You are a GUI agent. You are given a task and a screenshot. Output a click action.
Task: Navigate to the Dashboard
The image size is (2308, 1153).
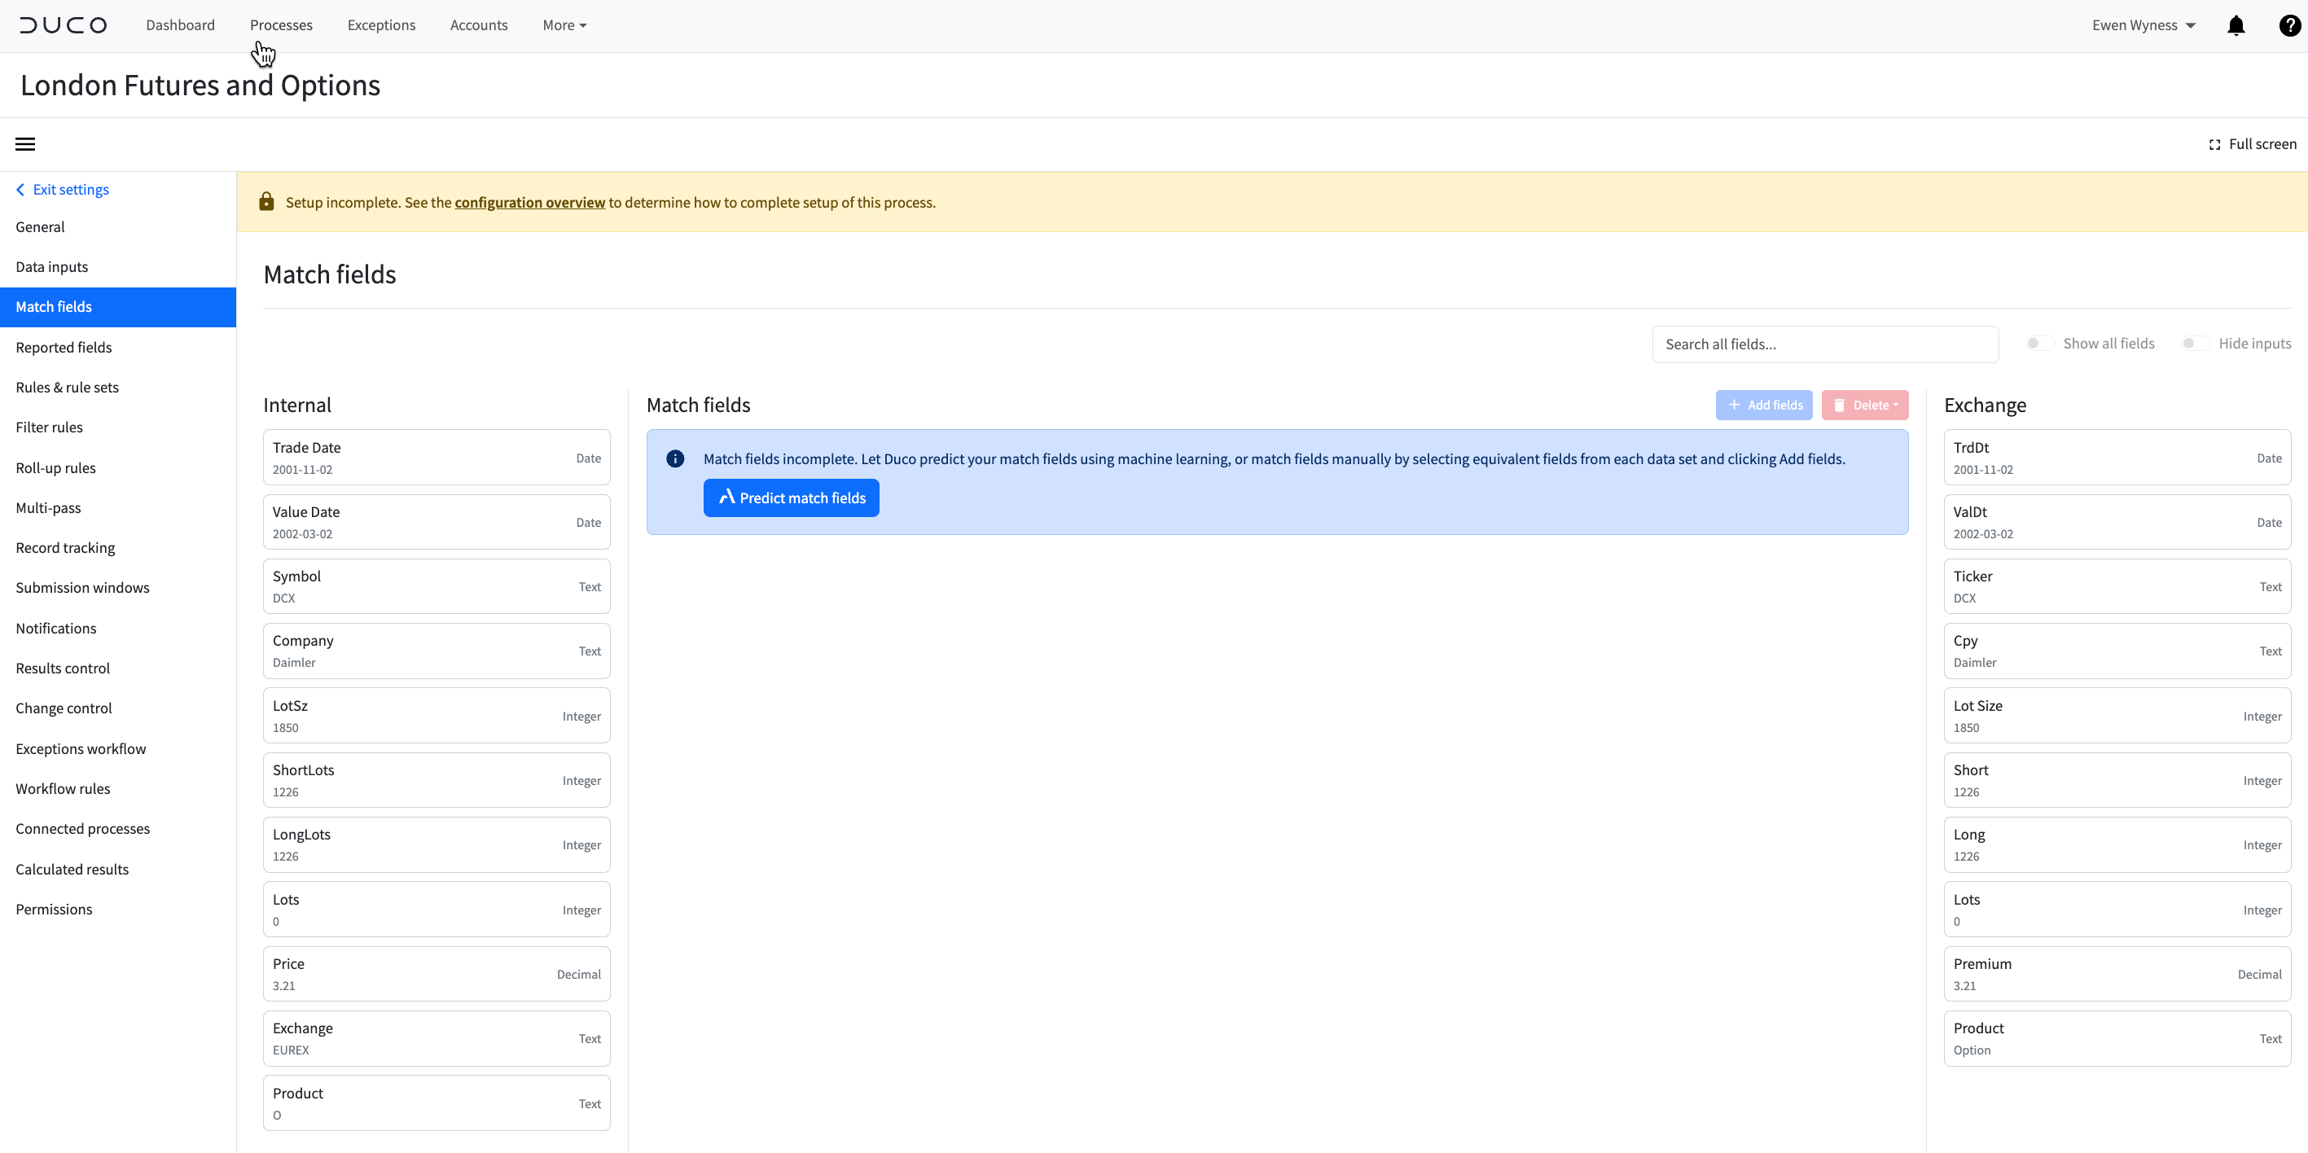[180, 25]
